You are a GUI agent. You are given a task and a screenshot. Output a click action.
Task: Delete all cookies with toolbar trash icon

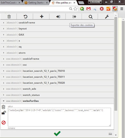(9, 17)
